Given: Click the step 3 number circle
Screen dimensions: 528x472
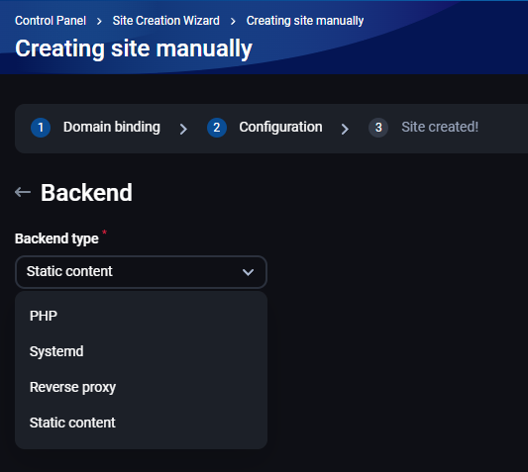Looking at the screenshot, I should tap(378, 128).
